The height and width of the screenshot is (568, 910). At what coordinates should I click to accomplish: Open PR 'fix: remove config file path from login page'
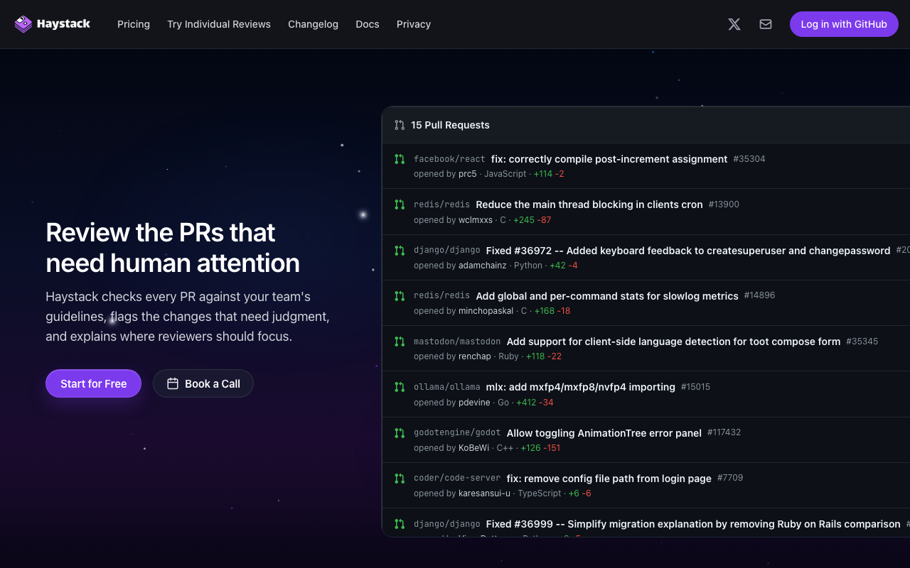tap(609, 479)
